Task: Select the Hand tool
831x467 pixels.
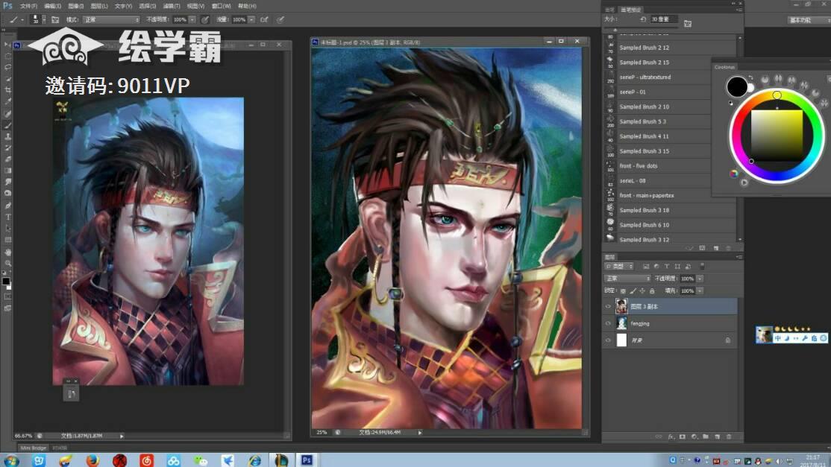Action: [x=7, y=252]
